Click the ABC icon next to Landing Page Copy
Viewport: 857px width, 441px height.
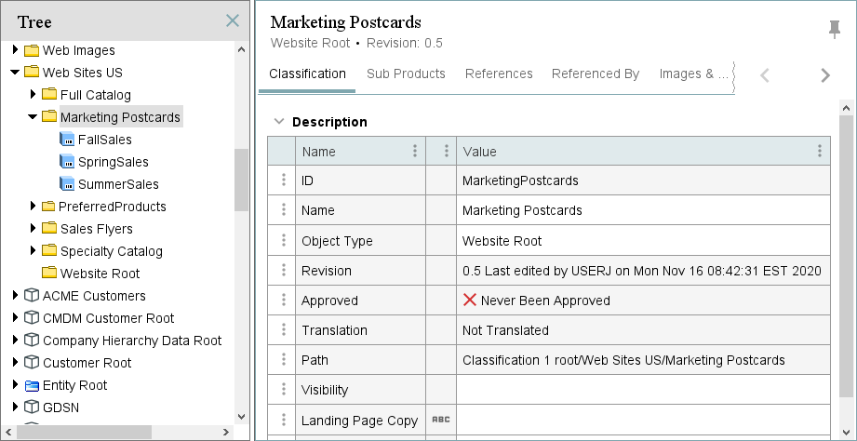tap(441, 420)
